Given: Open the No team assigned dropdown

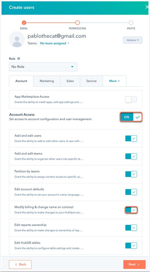Looking at the screenshot, I should 55,43.
